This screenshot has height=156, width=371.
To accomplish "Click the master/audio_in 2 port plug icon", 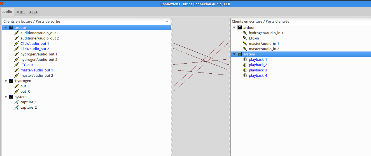I will (x=245, y=49).
